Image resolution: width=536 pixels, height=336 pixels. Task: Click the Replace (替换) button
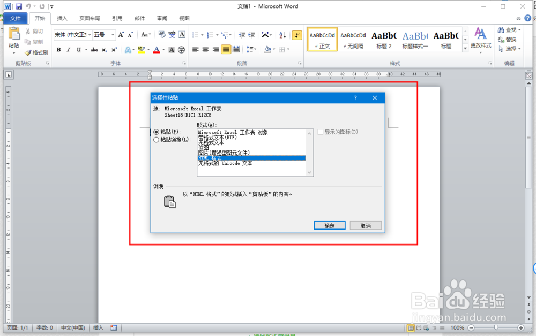(507, 40)
